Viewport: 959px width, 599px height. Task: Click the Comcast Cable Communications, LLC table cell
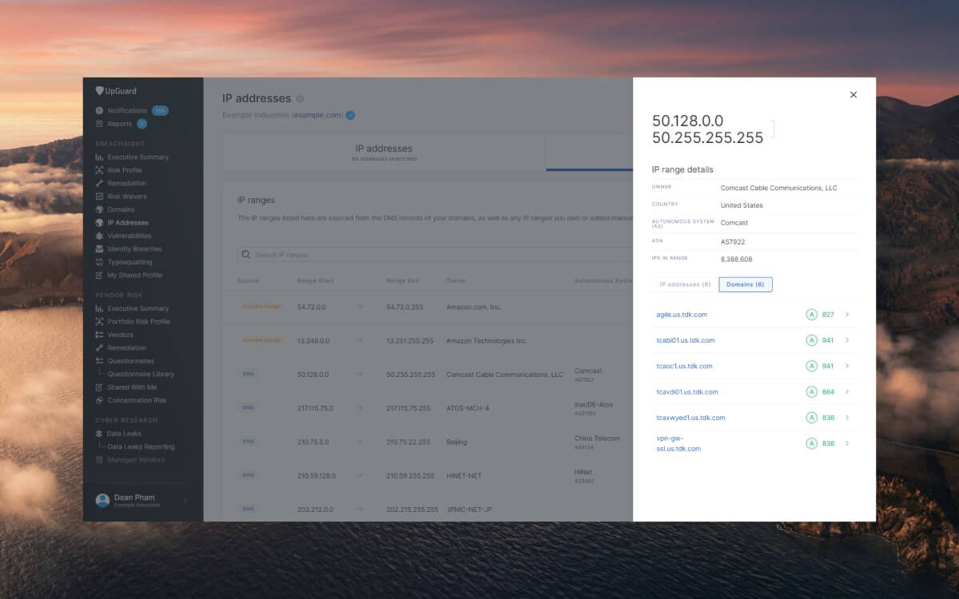click(x=504, y=375)
